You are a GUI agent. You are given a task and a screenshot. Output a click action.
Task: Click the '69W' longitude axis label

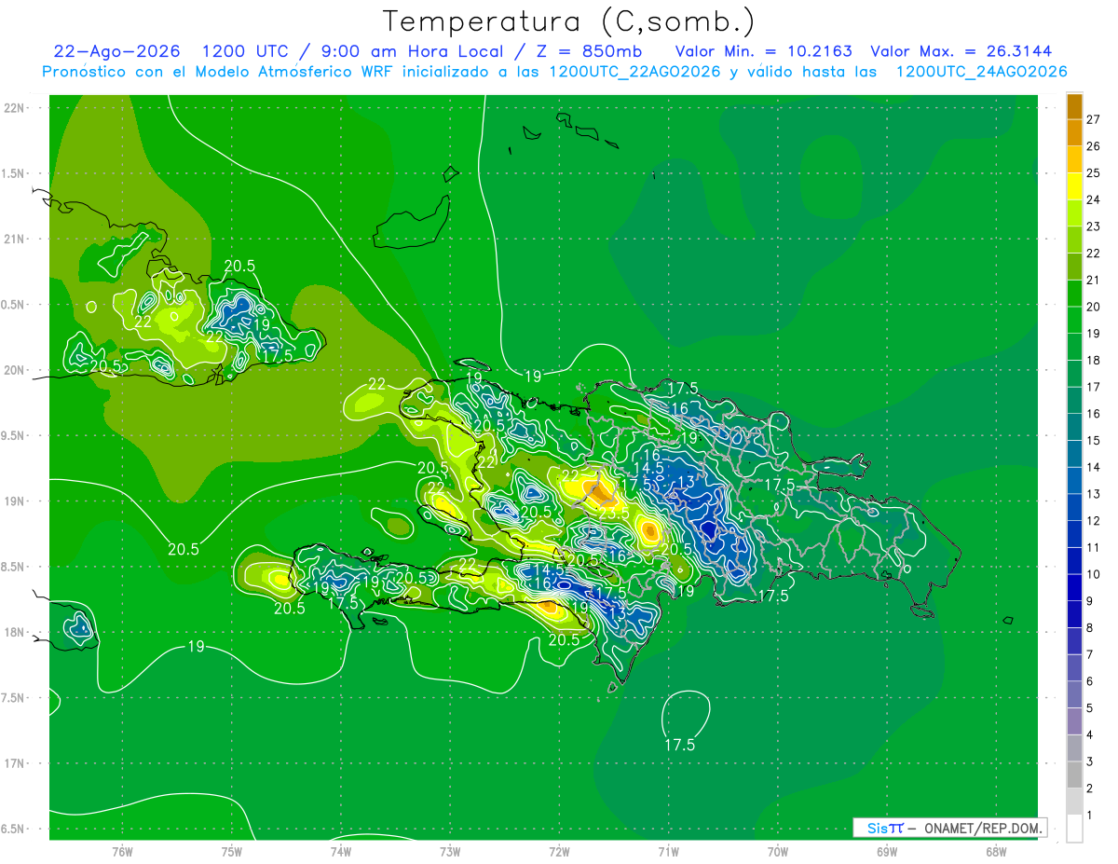886,851
